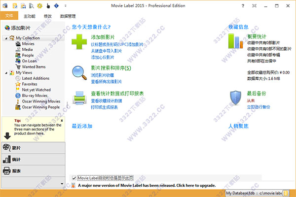
Task: Toggle the Movie Label启动时总是显示此页 checkbox
Action: [74, 178]
